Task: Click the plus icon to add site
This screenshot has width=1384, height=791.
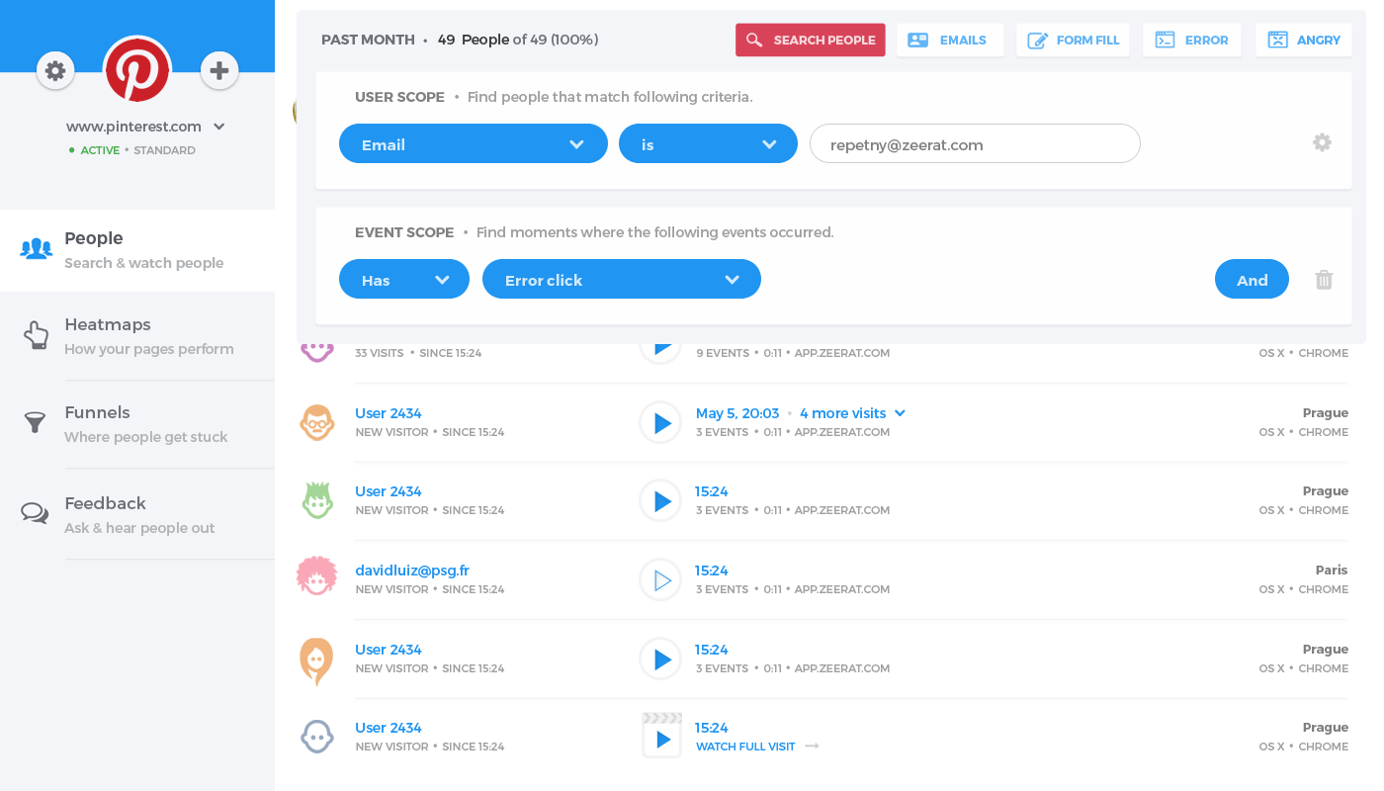Action: [x=219, y=70]
